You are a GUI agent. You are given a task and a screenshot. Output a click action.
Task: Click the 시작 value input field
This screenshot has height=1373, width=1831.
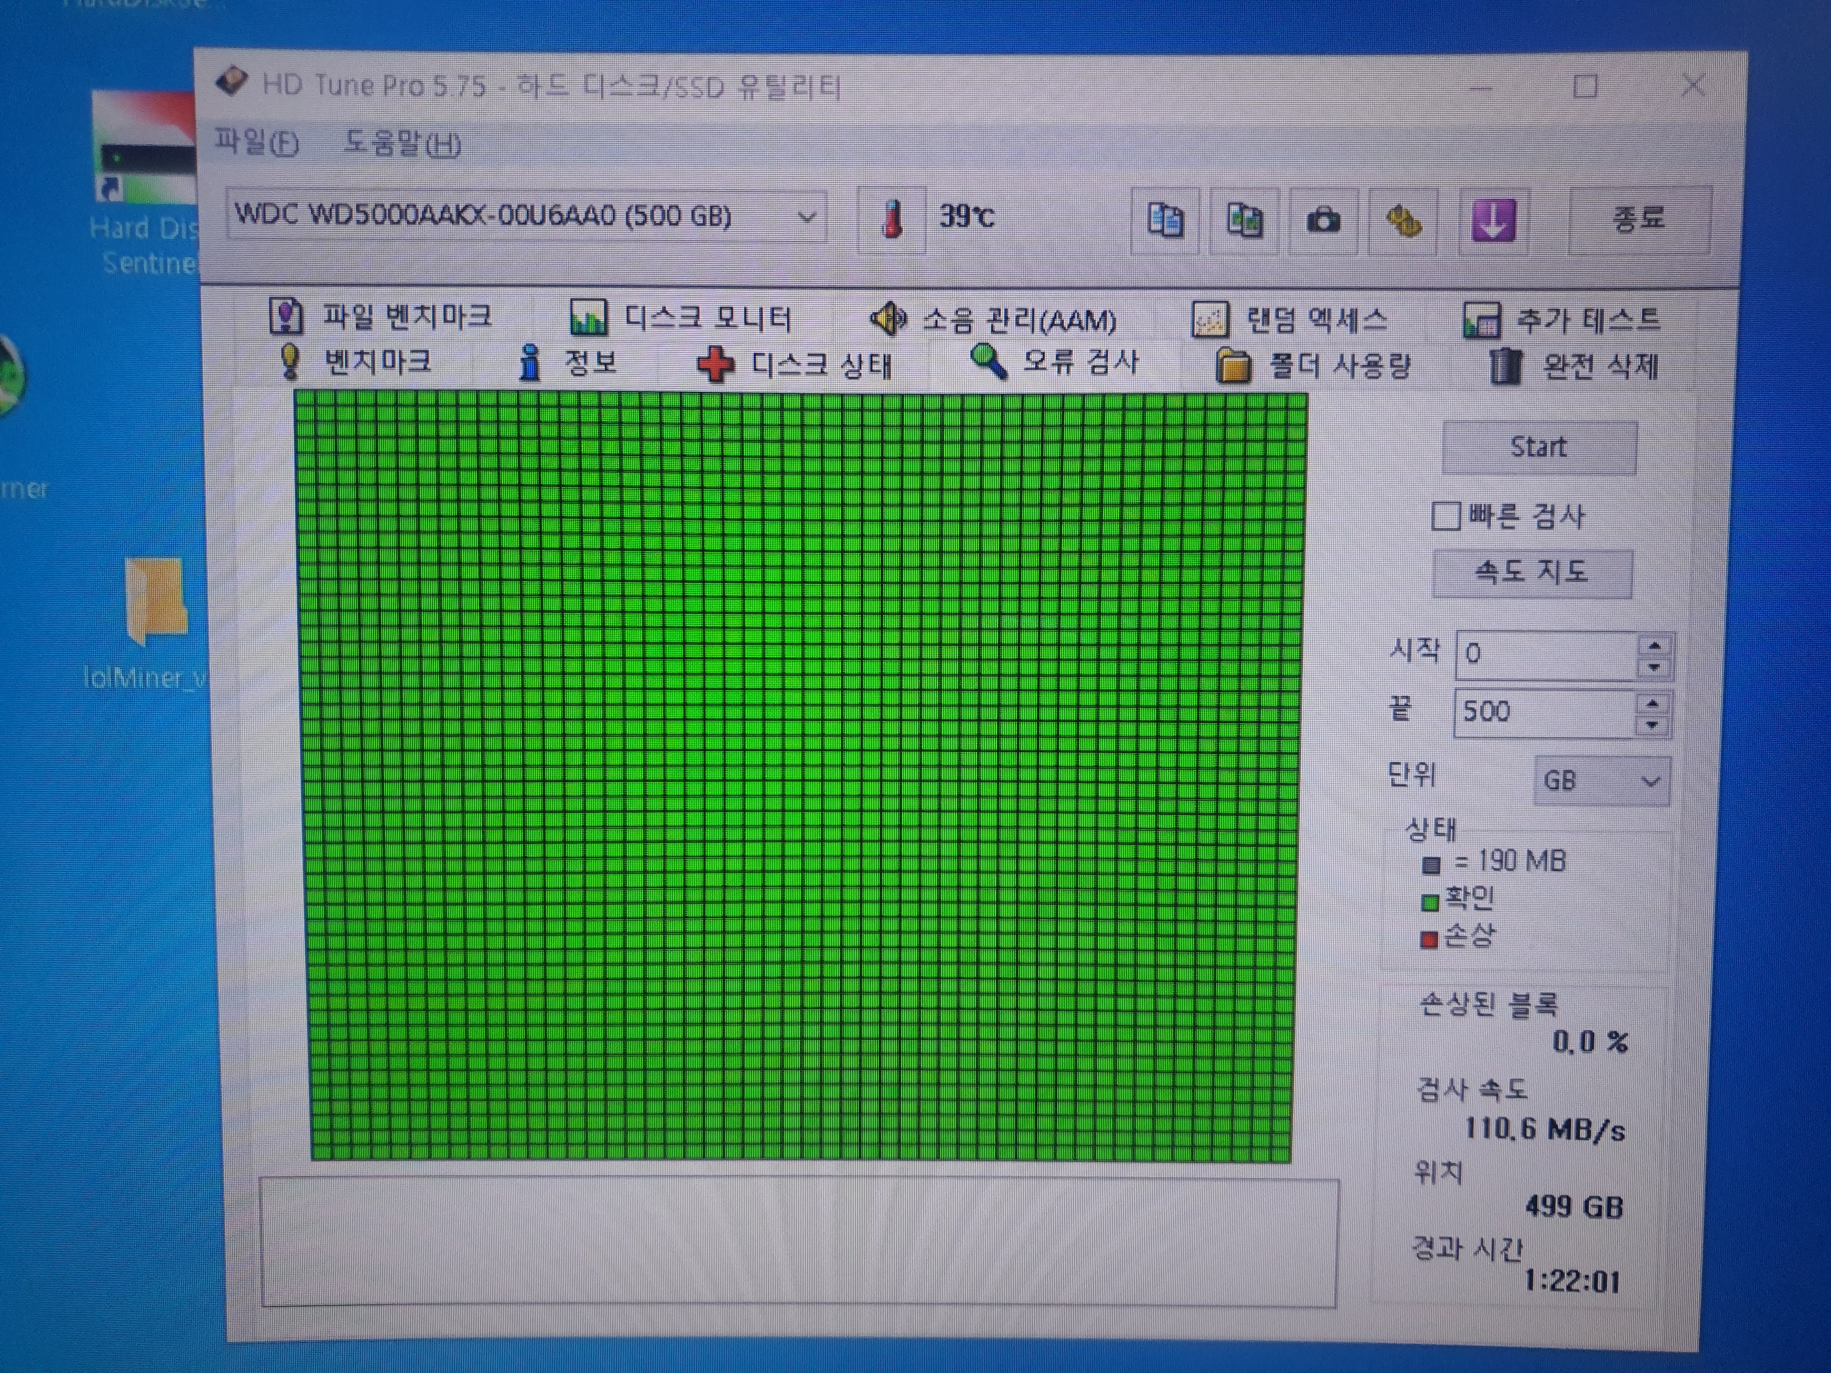(x=1546, y=655)
